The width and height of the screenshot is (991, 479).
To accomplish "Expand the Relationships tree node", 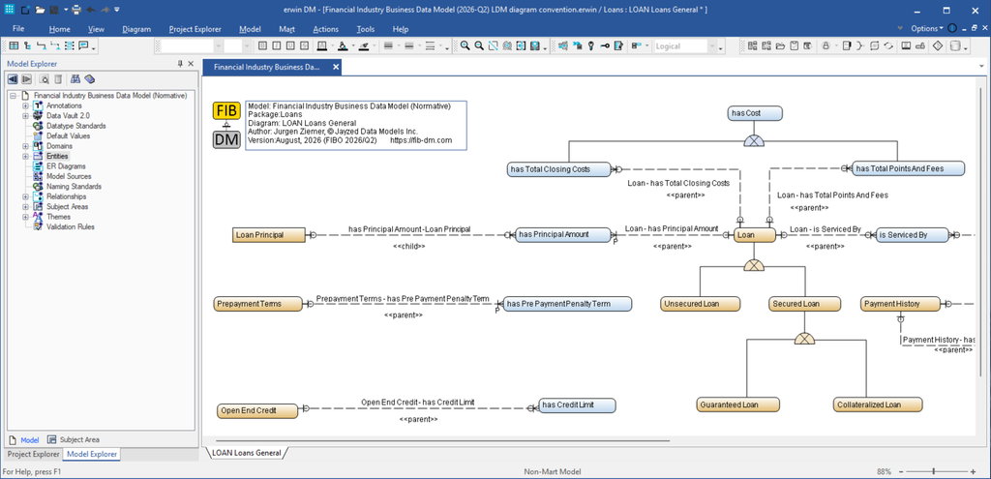I will point(25,196).
